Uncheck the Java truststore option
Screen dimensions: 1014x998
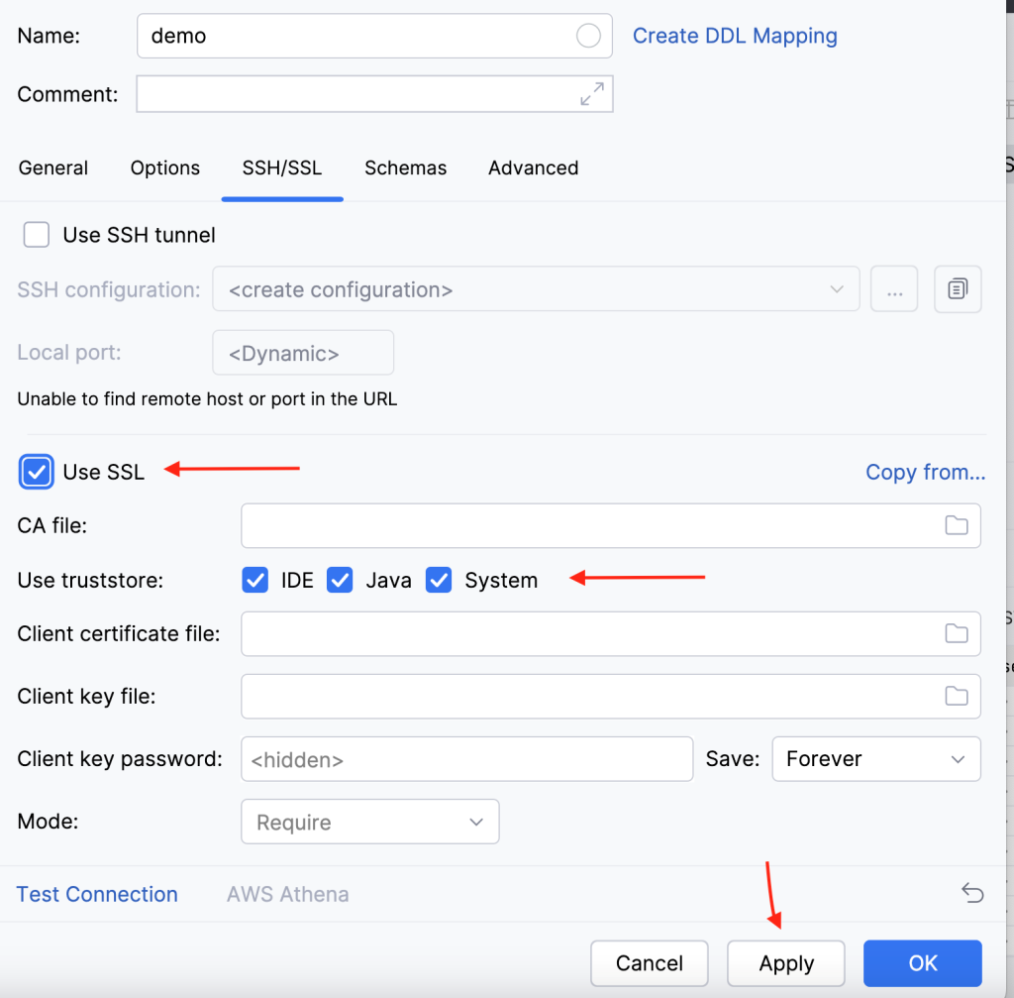(x=340, y=580)
